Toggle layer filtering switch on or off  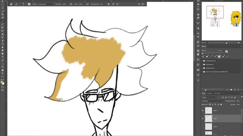point(242,97)
